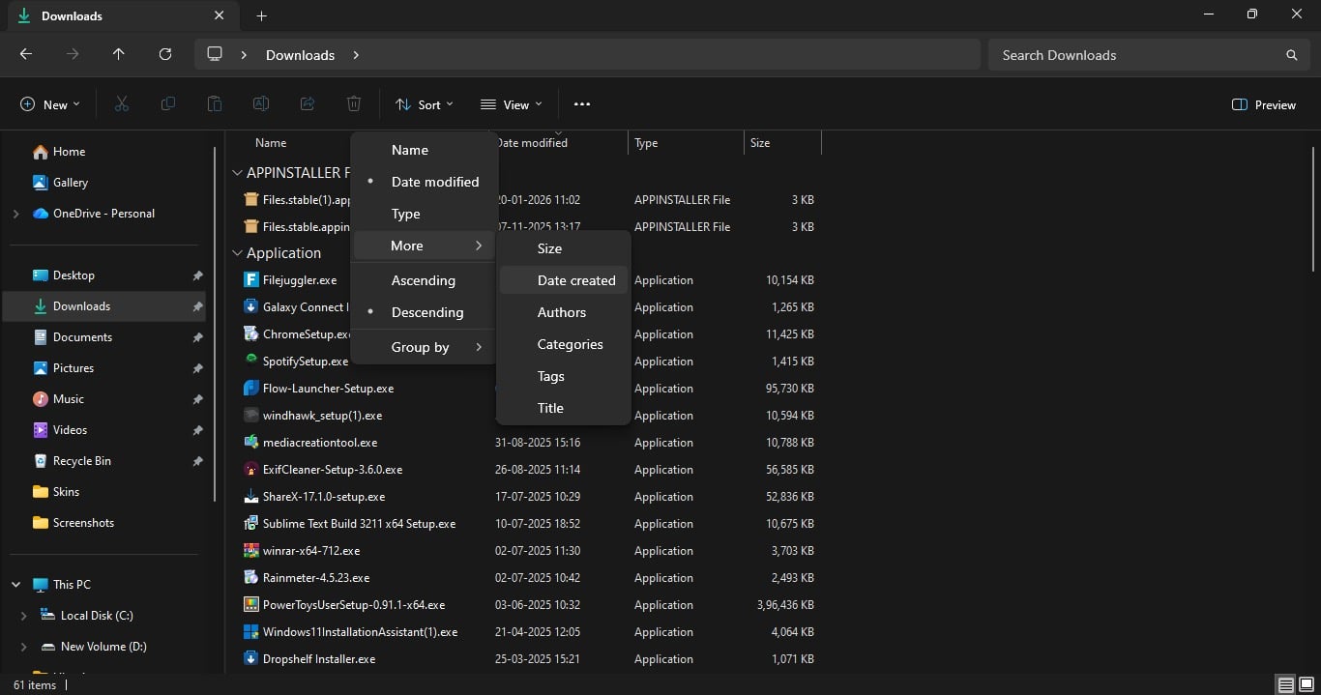Viewport: 1321px width, 695px height.
Task: Go up one folder level arrow
Action: (x=119, y=55)
